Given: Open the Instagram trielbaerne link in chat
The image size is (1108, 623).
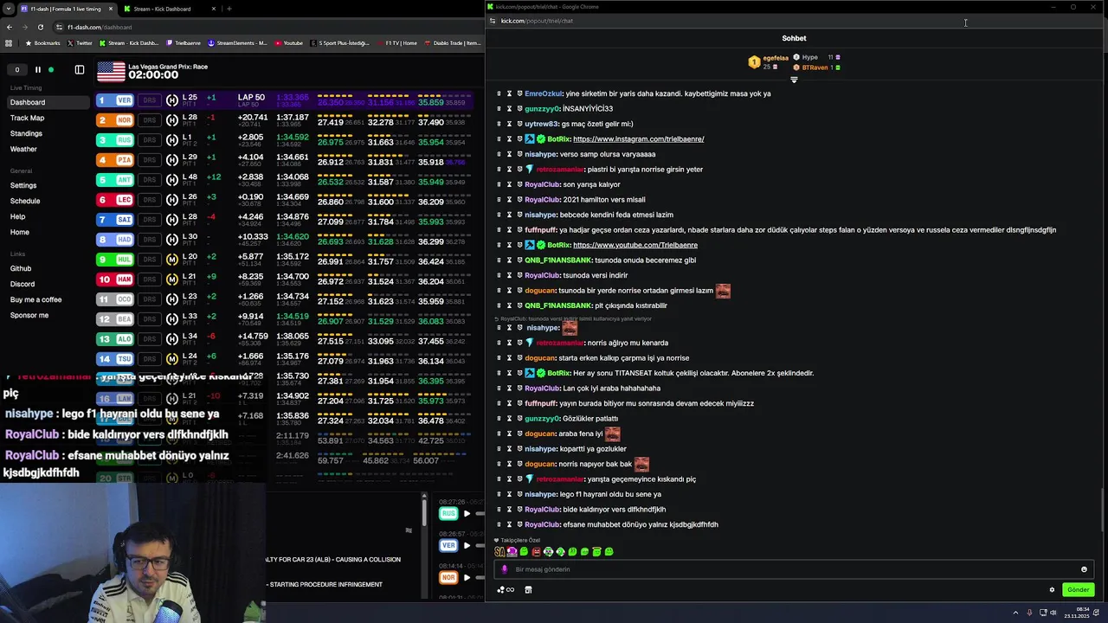Looking at the screenshot, I should click(638, 139).
